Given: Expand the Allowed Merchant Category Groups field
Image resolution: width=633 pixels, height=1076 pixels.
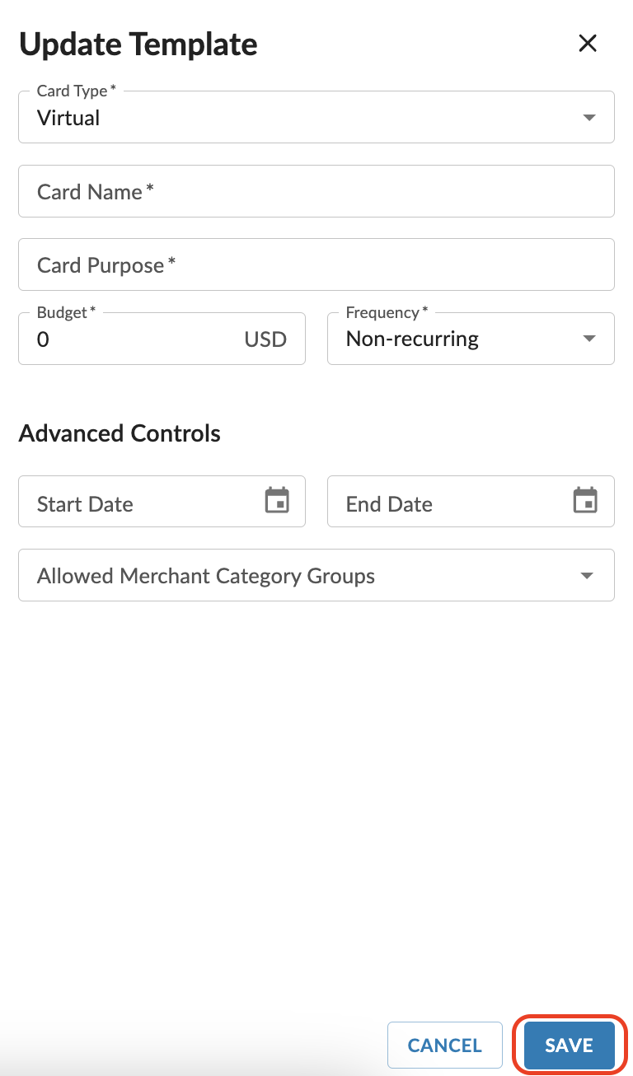Looking at the screenshot, I should point(316,575).
